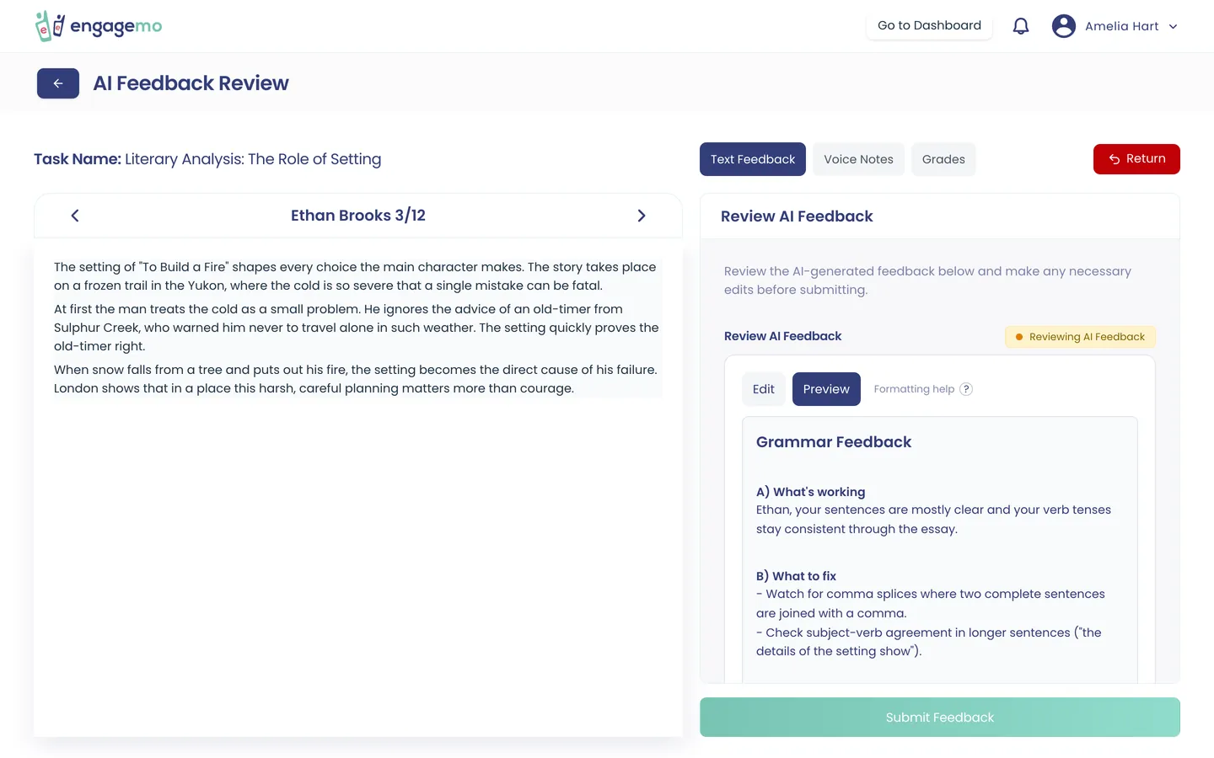The height and width of the screenshot is (758, 1214).
Task: Open the Formatting help link
Action: (914, 389)
